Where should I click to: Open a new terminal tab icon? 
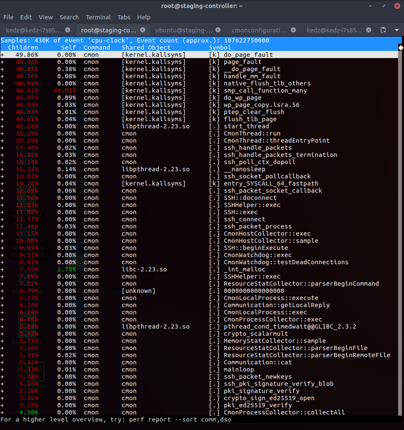click(383, 30)
